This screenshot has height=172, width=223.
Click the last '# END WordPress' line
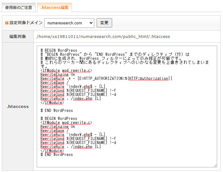(x=57, y=154)
